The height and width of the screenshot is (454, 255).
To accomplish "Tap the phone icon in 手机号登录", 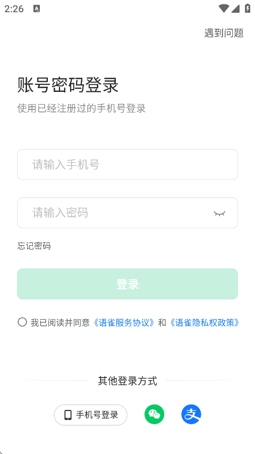I will pos(68,415).
